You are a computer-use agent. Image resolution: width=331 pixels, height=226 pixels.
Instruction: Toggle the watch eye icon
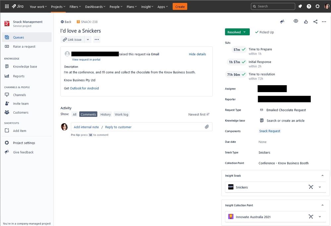point(296,21)
